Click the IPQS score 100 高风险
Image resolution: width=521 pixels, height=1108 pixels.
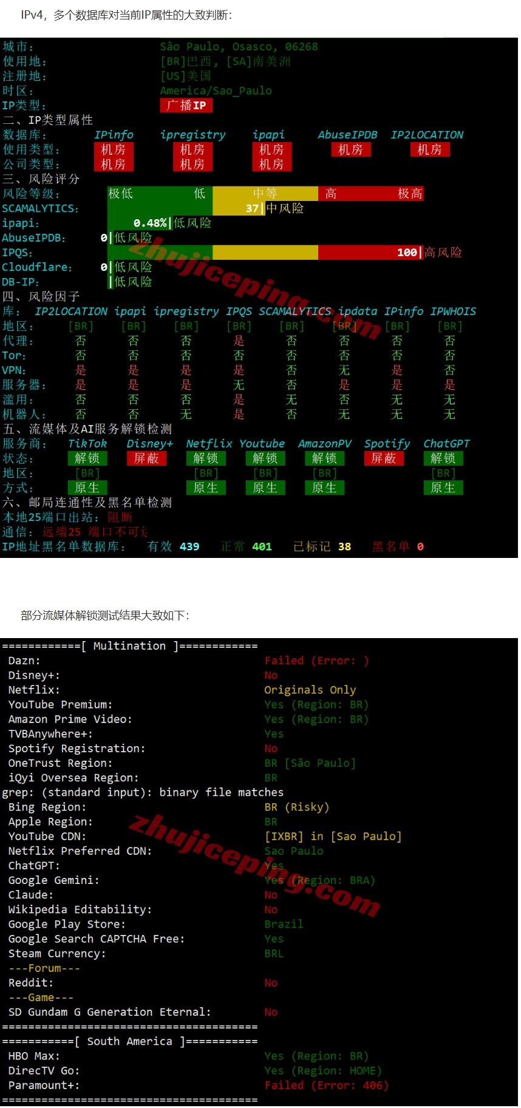pos(429,253)
